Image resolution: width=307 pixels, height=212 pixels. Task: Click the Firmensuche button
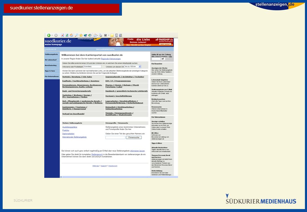(x=134, y=138)
